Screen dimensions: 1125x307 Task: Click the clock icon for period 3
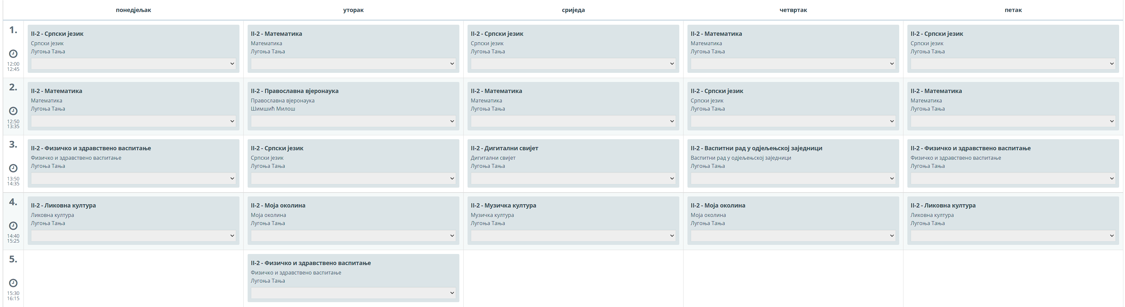pyautogui.click(x=13, y=168)
